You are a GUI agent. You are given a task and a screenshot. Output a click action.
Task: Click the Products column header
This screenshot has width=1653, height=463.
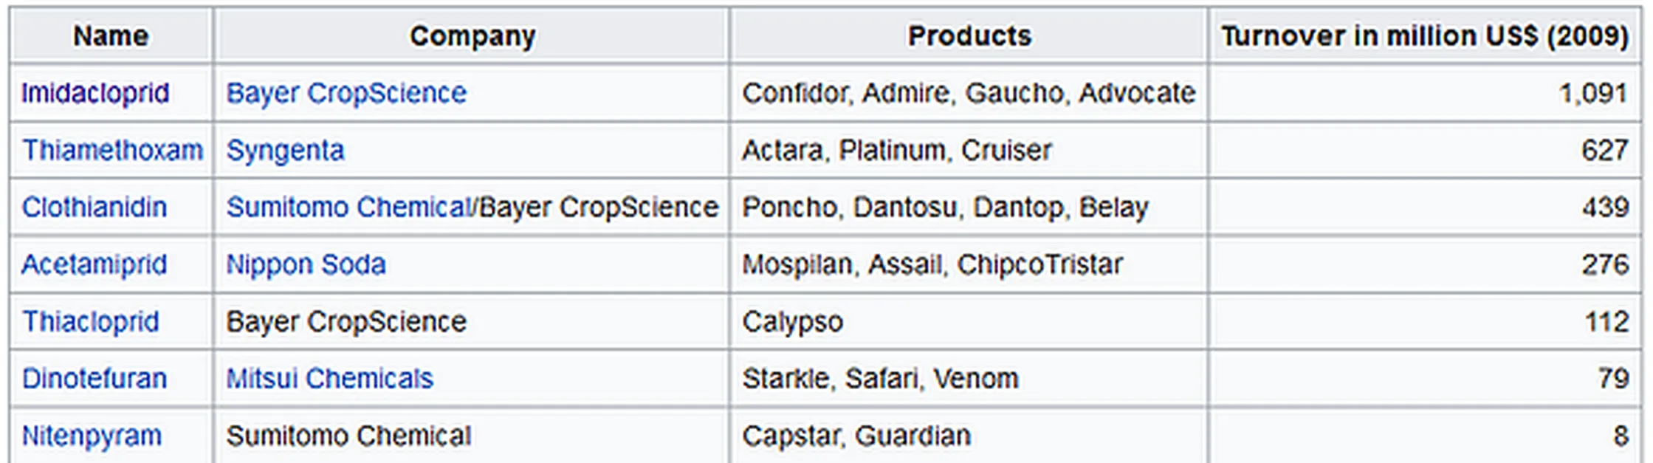(x=969, y=35)
